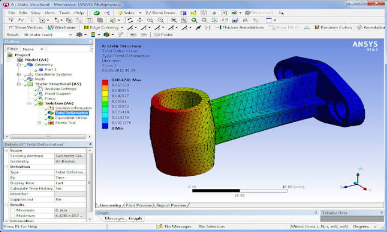Apply Random Colors to the model
The width and height of the screenshot is (387, 232).
(x=333, y=27)
